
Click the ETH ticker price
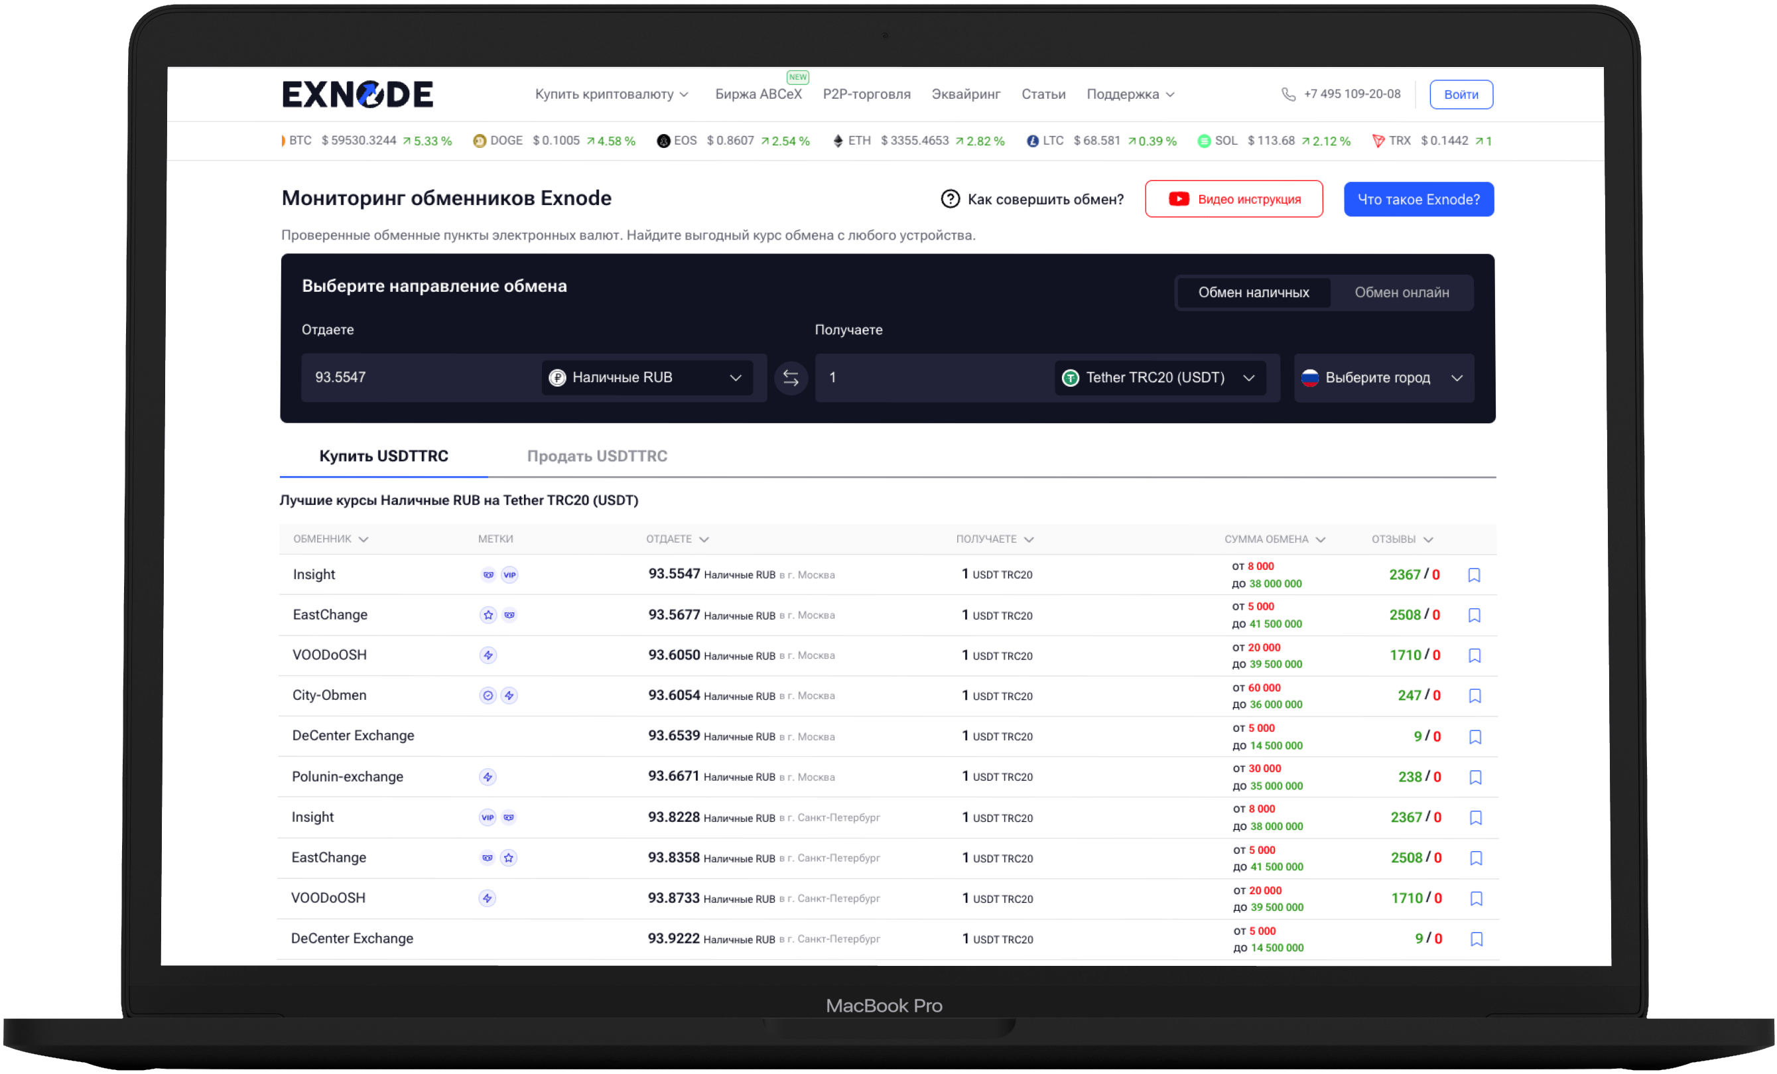(915, 141)
